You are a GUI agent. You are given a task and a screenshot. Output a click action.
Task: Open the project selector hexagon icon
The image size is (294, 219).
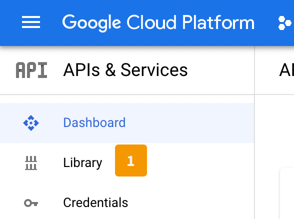click(x=285, y=23)
